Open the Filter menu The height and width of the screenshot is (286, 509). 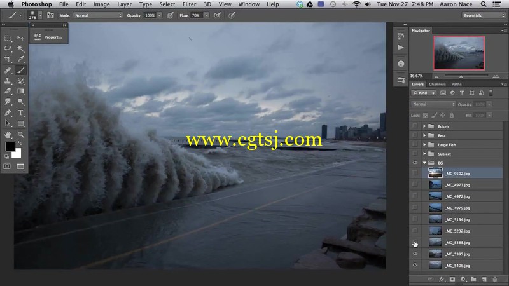click(189, 4)
